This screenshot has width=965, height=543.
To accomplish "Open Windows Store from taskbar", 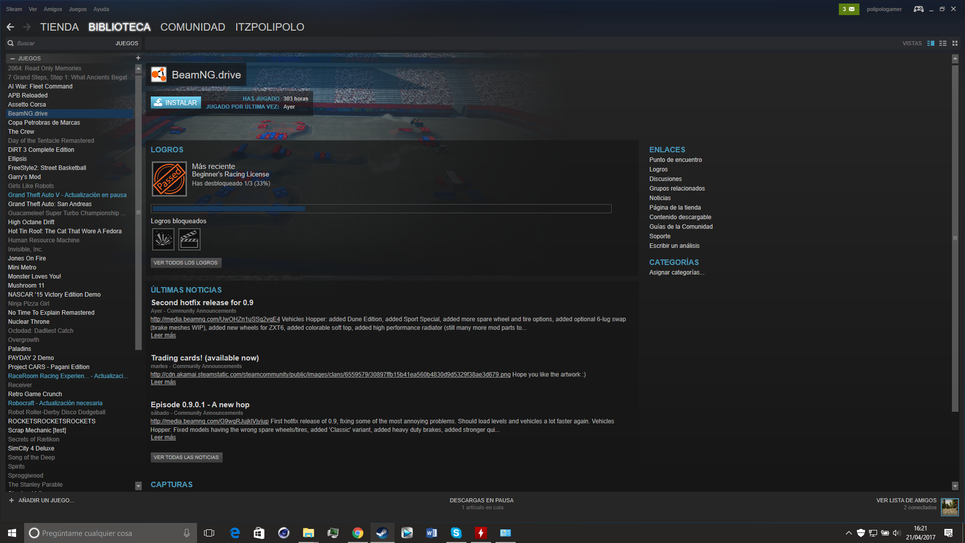I will tap(259, 533).
